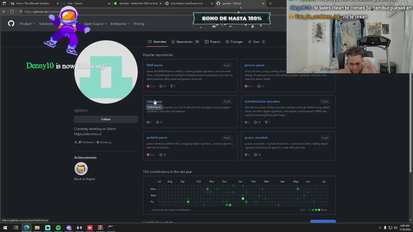Click the microphone tray icon
Screen dimensions: 413x232
click(x=385, y=228)
